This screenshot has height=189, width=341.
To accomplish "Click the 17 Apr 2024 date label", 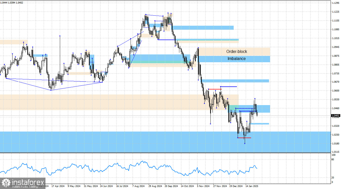I will (x=58, y=186).
